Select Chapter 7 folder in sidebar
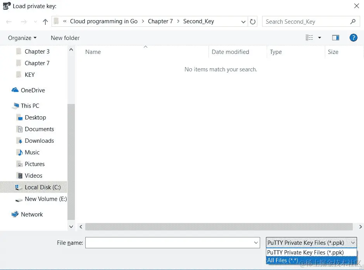This screenshot has width=364, height=270. pos(37,63)
